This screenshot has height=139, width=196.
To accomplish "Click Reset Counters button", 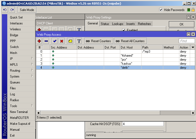I will 99,41.
